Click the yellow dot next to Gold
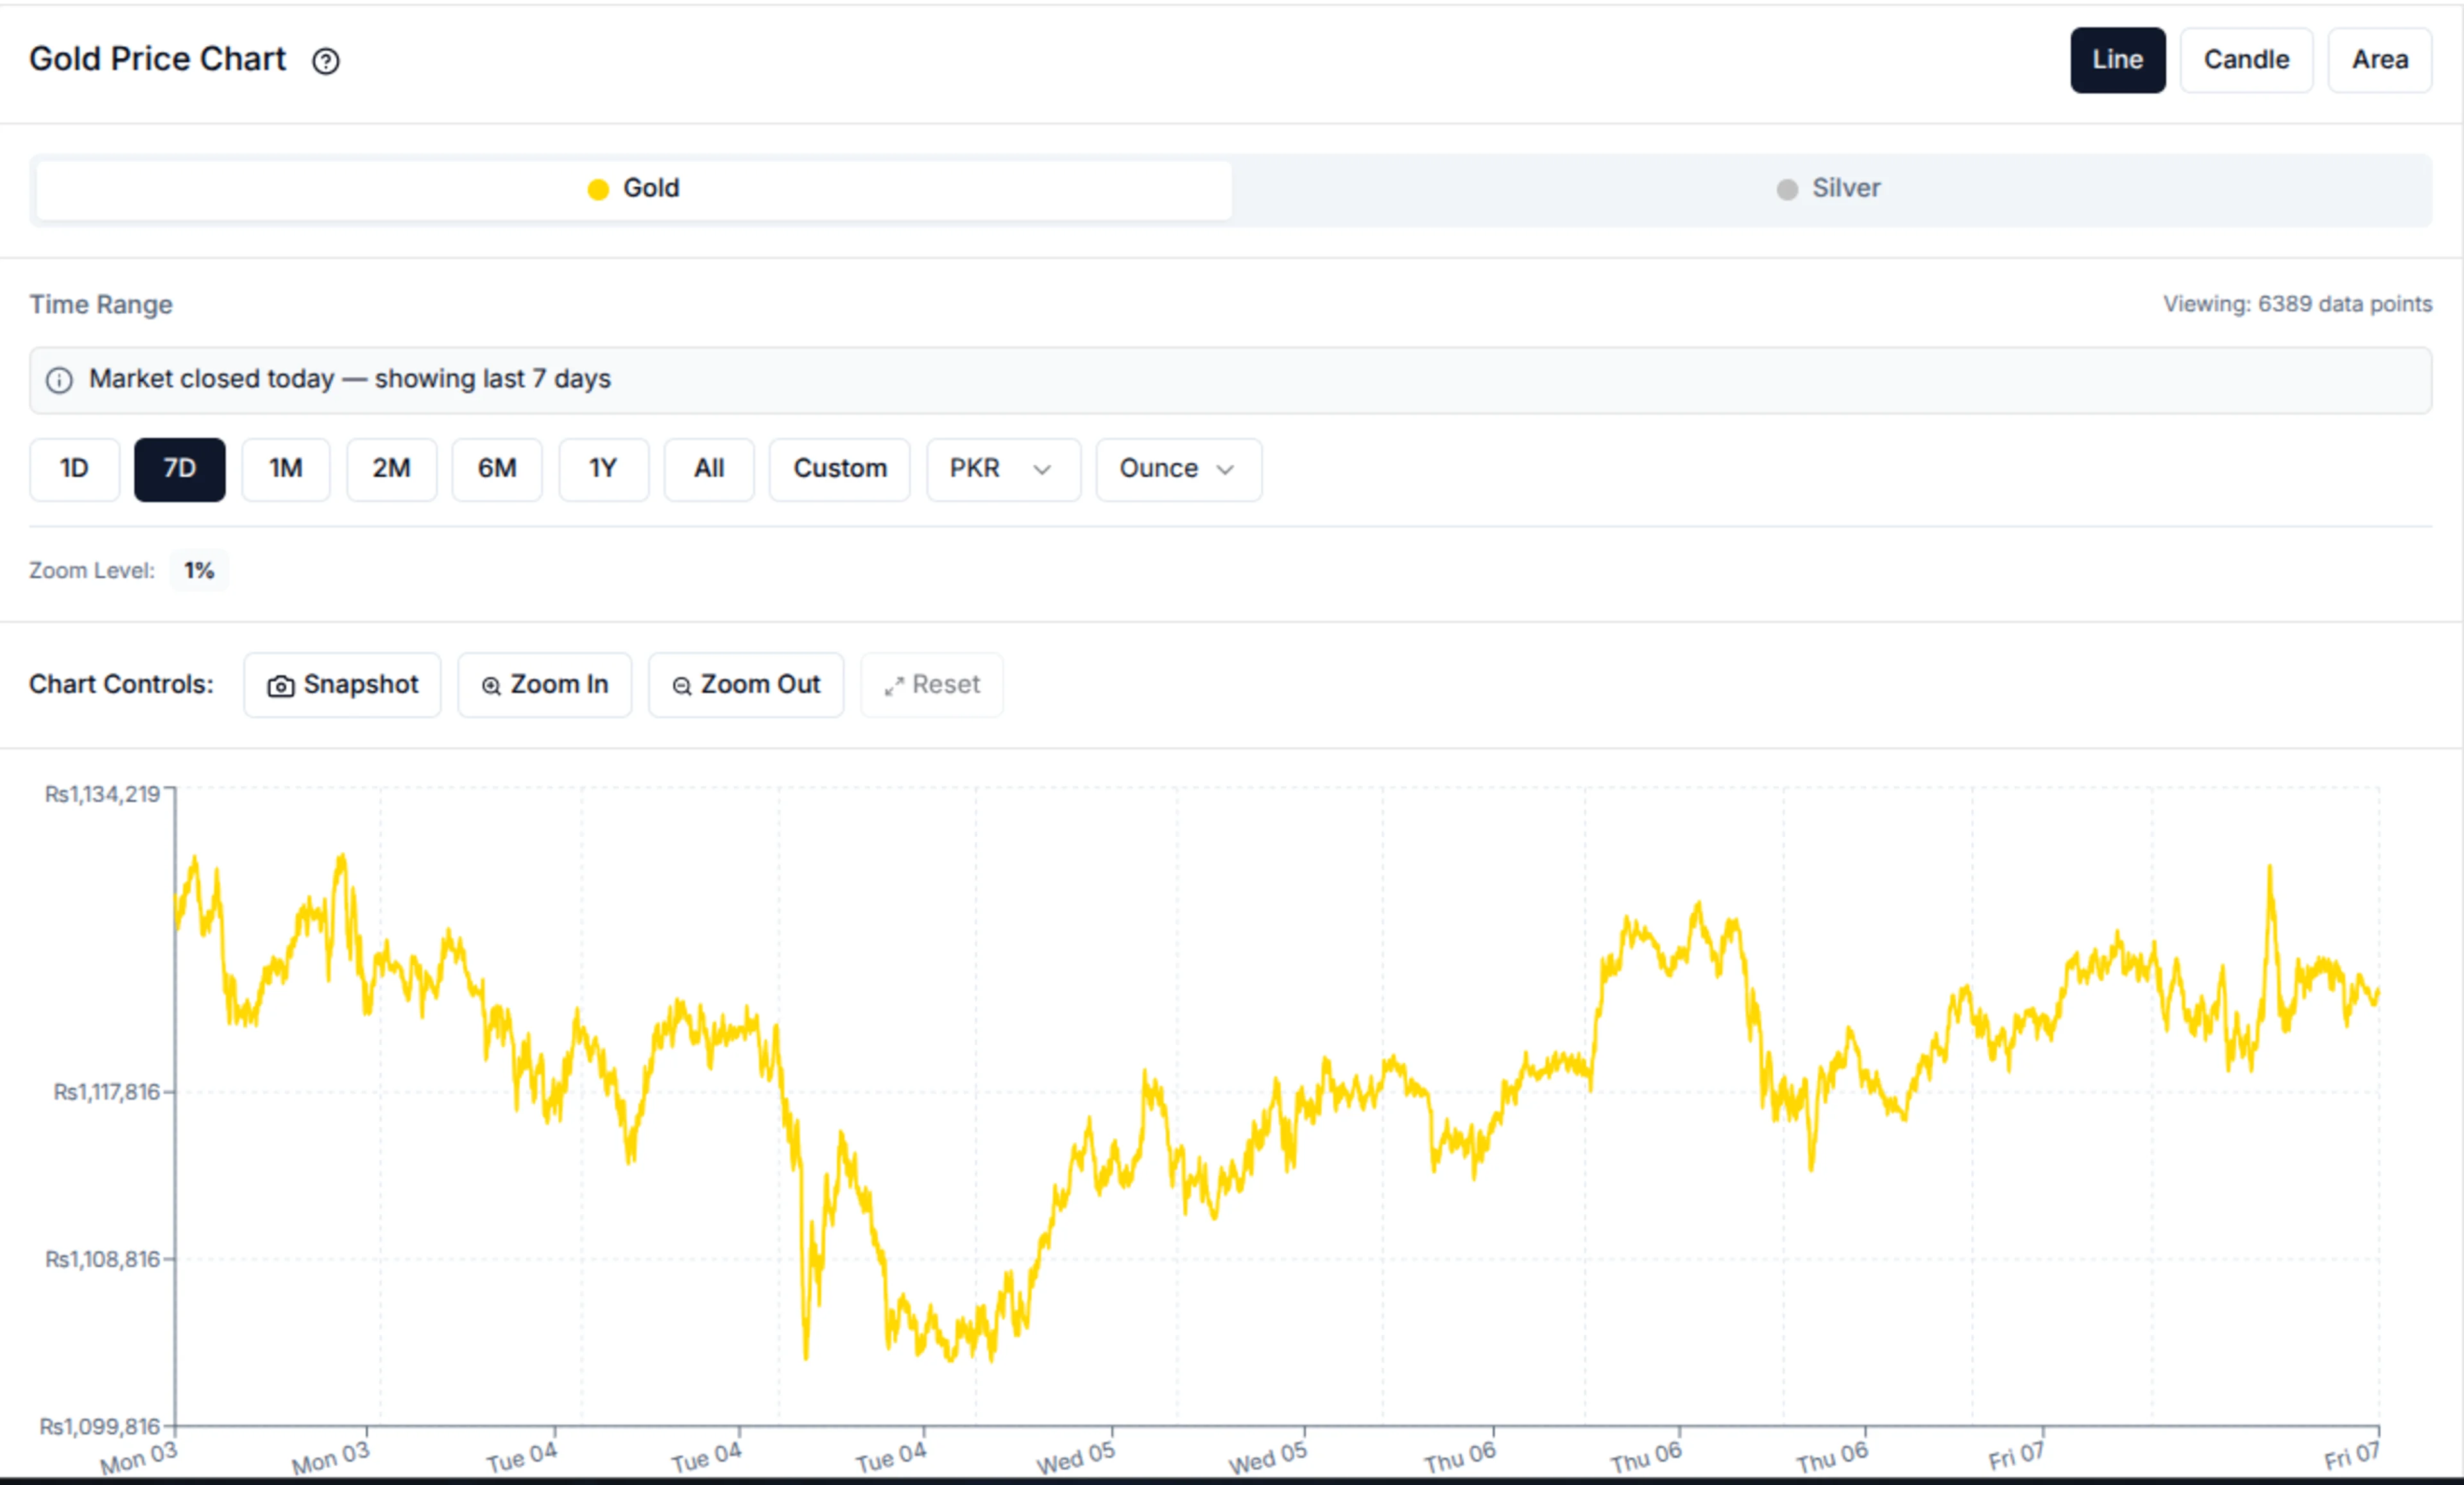This screenshot has width=2464, height=1485. point(598,189)
